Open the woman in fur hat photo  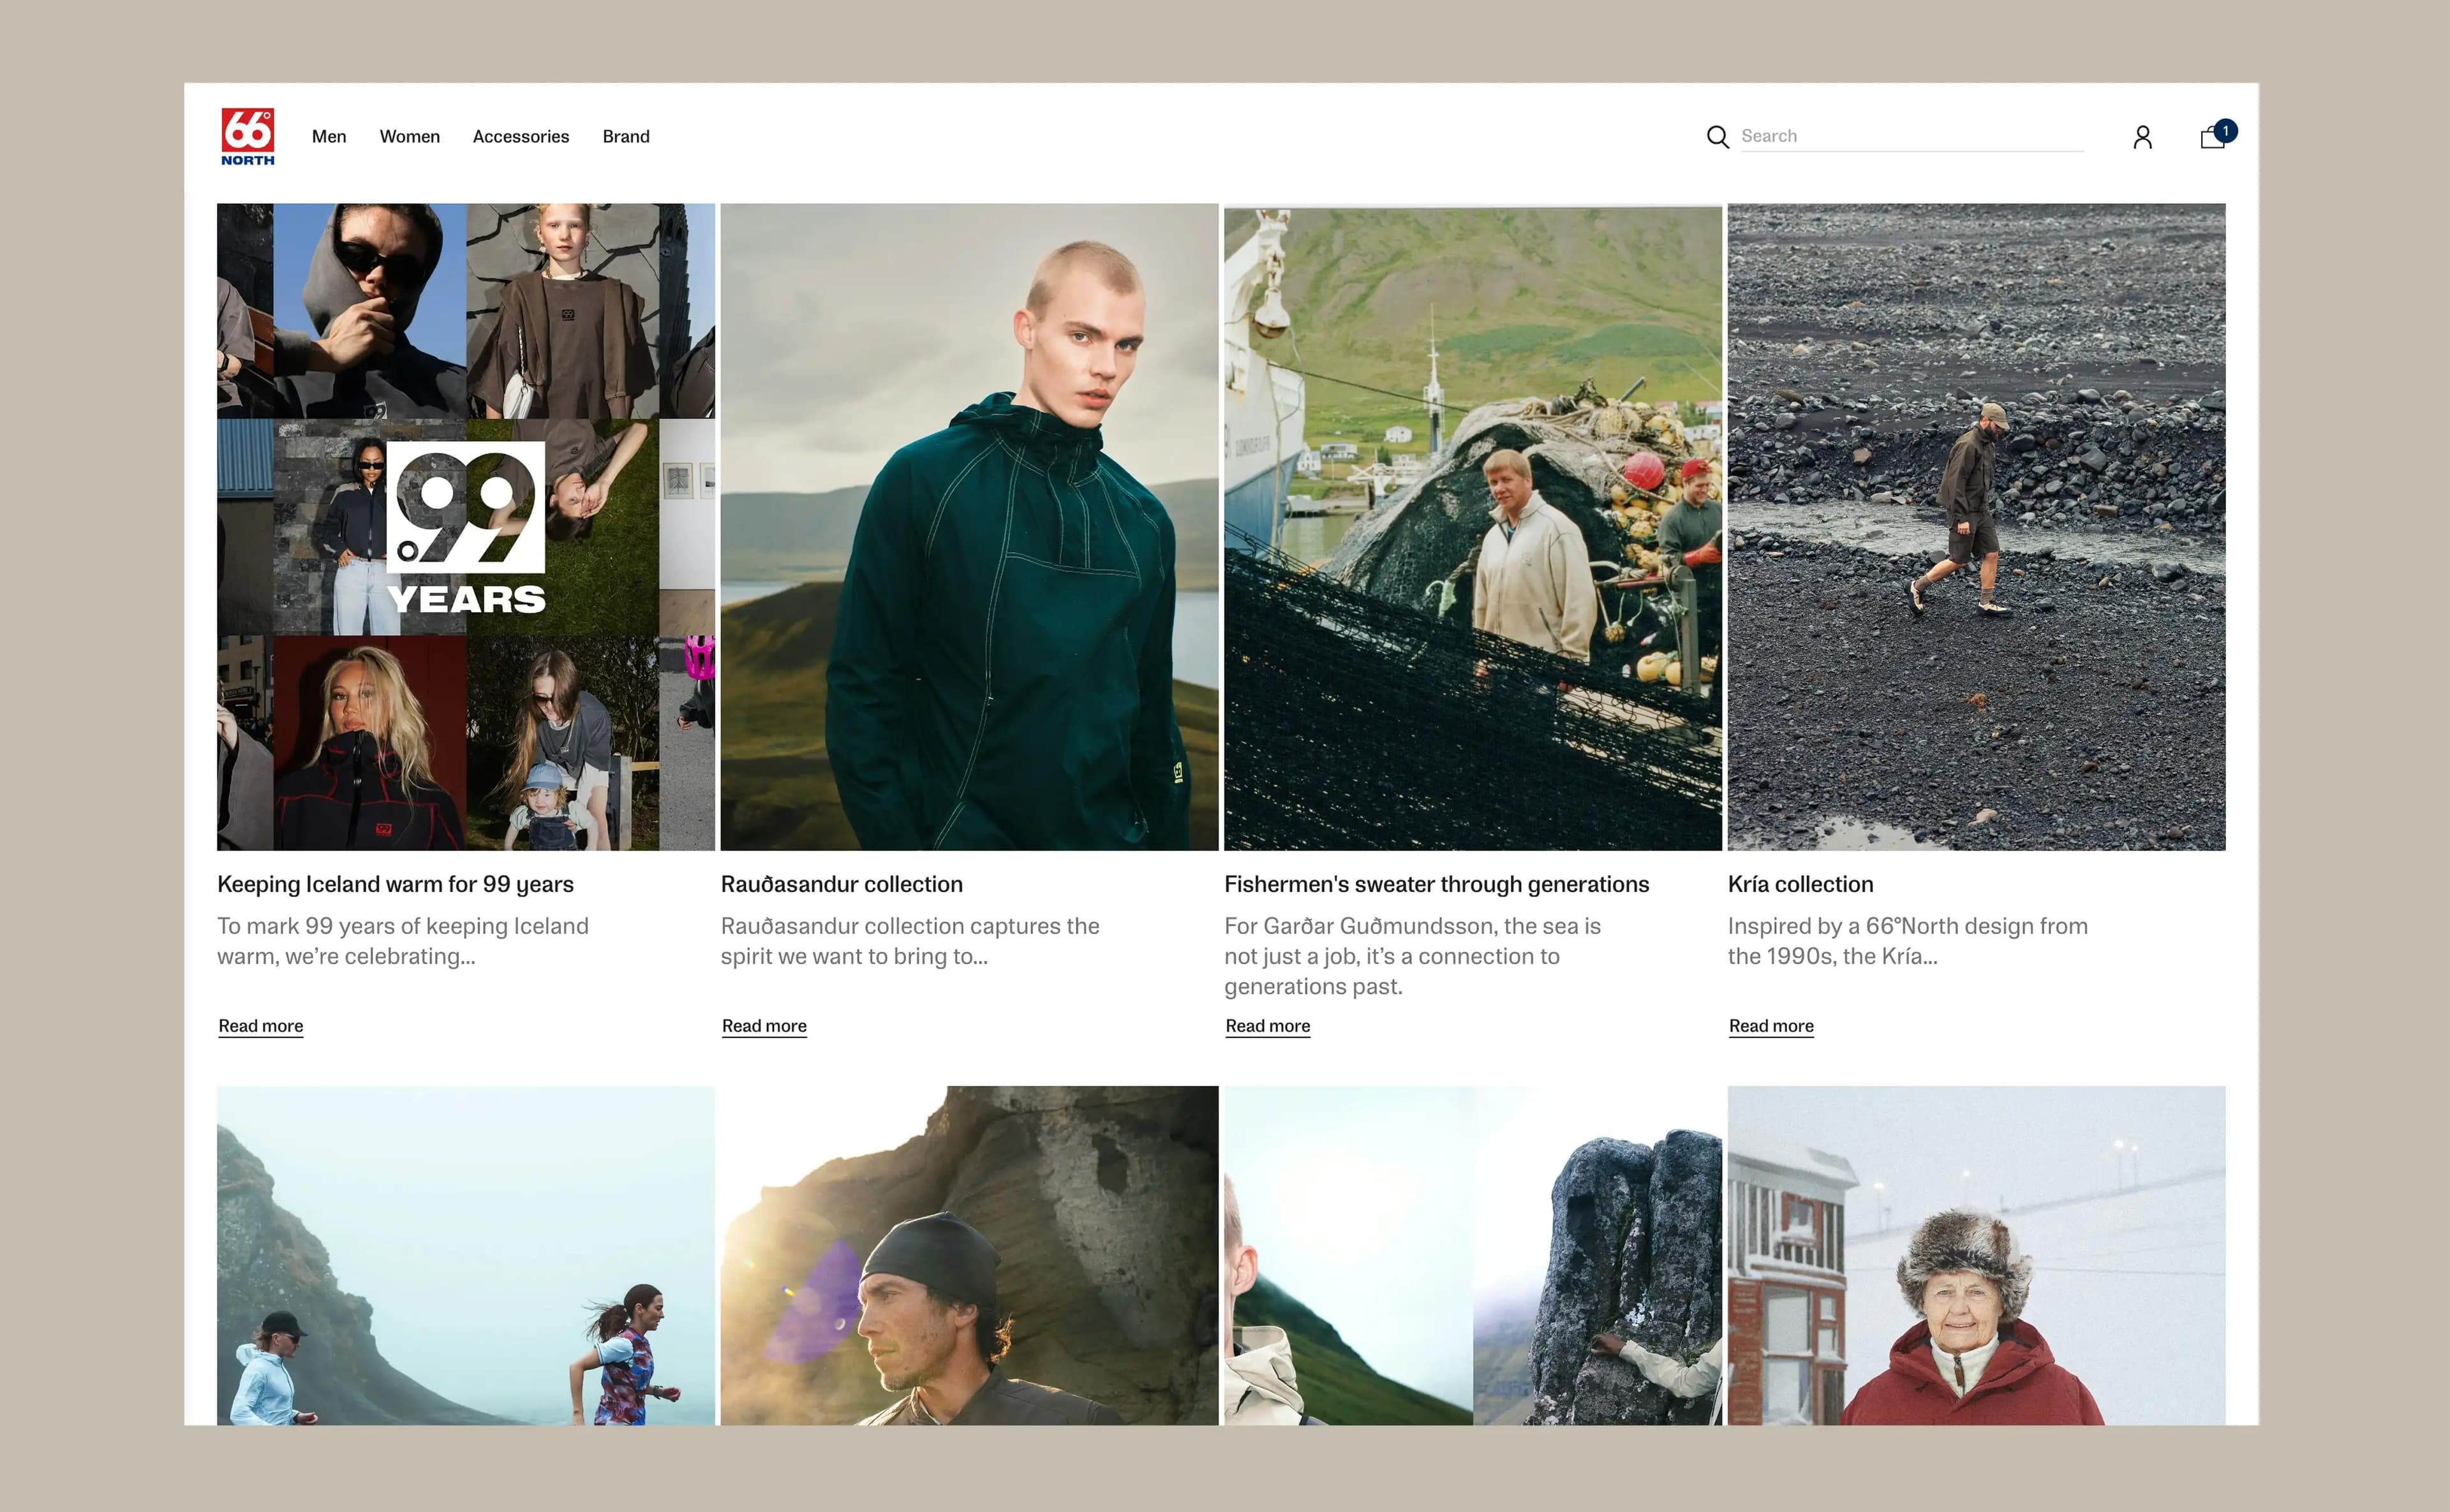[x=1976, y=1255]
